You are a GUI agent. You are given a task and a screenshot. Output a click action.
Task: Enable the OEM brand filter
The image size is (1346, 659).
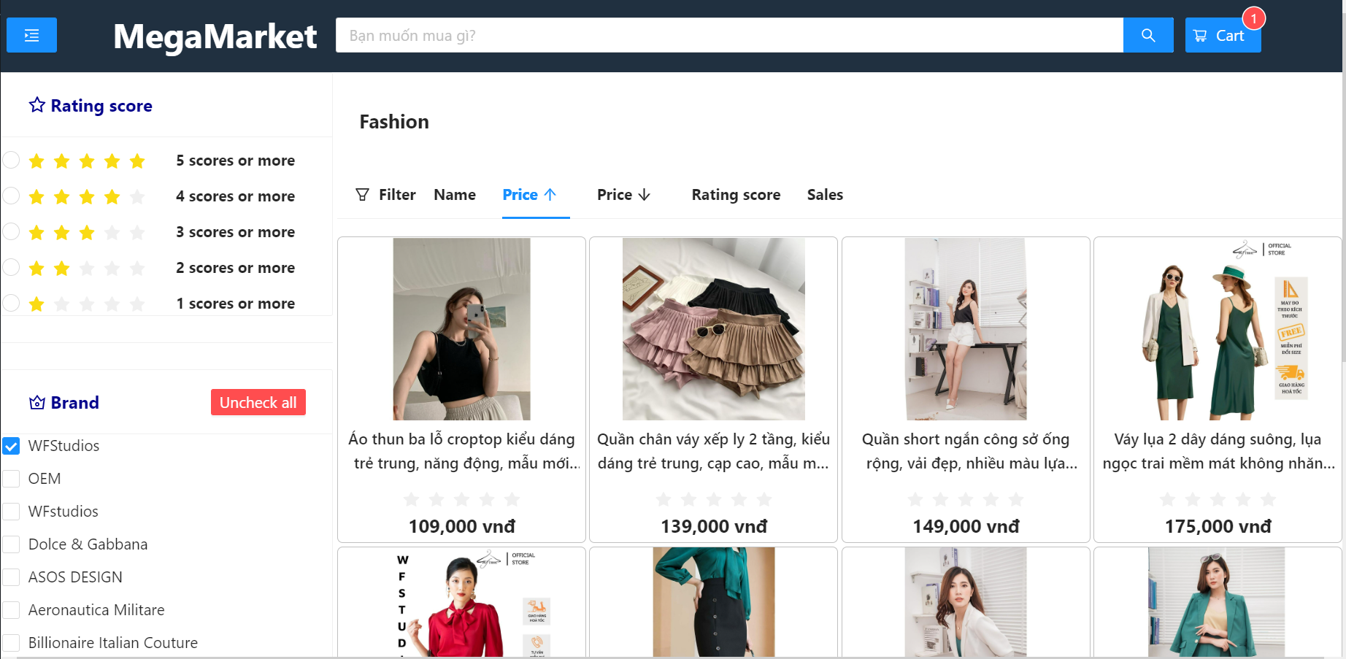[x=11, y=479]
